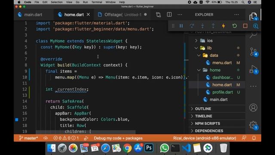
Task: Click the debug Step Into icon
Action: click(202, 26)
